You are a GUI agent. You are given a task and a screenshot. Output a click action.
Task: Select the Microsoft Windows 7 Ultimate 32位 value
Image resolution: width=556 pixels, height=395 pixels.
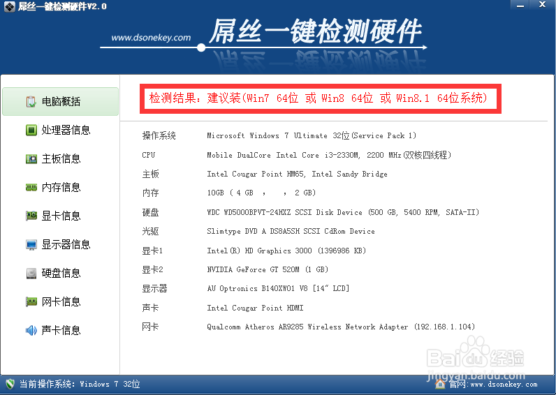[312, 135]
